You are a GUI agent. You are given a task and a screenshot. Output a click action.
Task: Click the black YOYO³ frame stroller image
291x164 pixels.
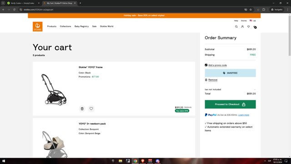[x=54, y=89]
